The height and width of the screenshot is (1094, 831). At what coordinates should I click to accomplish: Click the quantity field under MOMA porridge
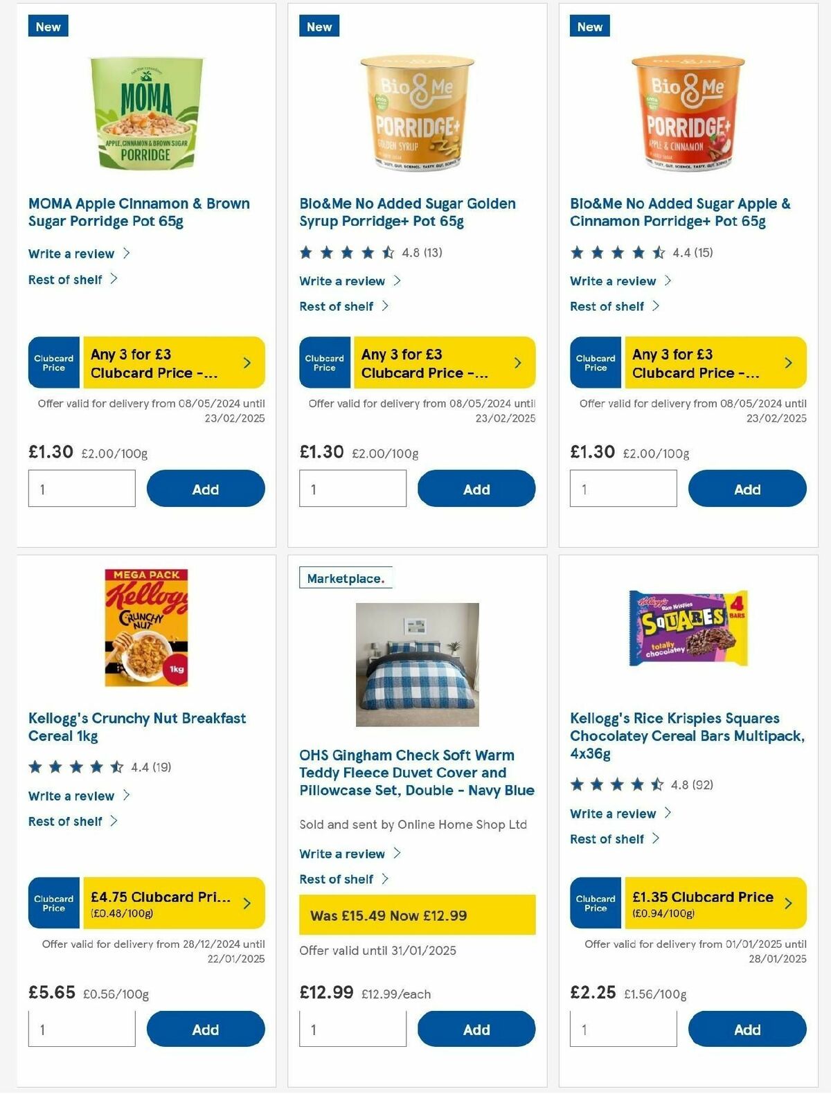[81, 488]
